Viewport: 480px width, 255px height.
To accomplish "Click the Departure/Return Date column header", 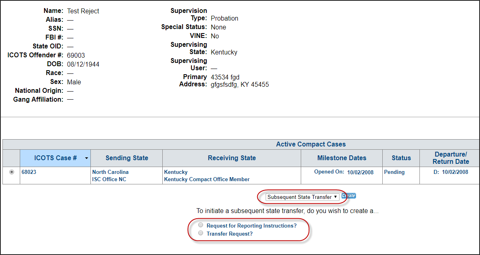I will [451, 158].
